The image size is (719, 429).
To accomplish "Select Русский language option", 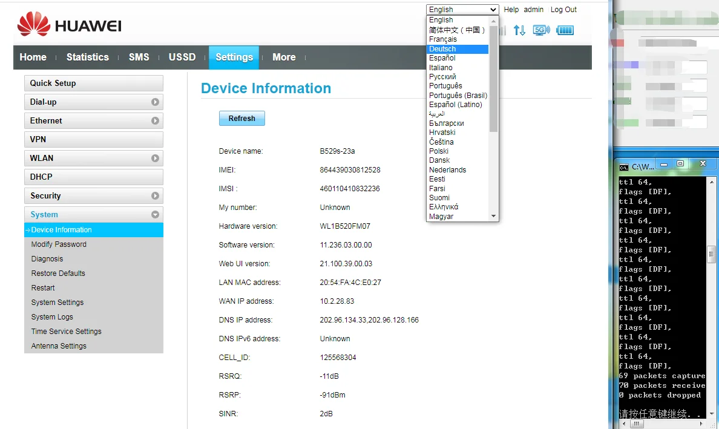I will point(458,76).
